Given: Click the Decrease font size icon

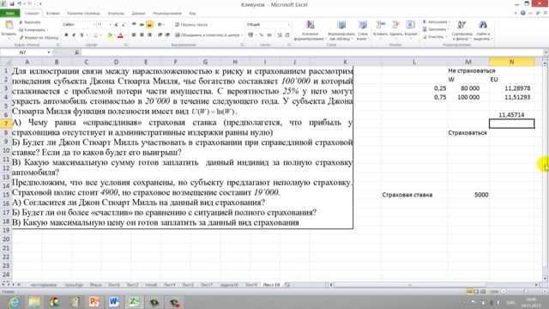Looking at the screenshot, I should [124, 25].
